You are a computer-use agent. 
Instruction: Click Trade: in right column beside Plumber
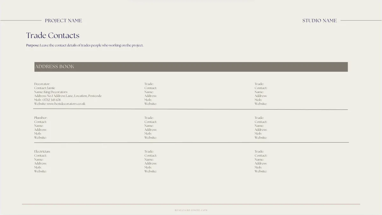coord(259,118)
